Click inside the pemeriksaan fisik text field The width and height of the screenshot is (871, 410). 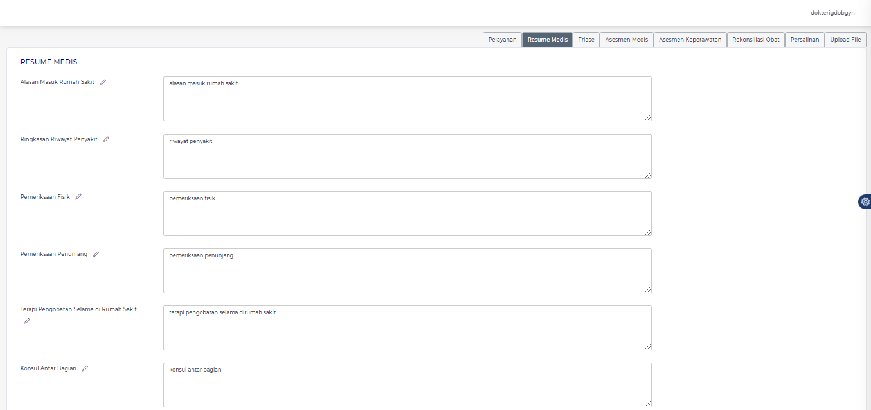pyautogui.click(x=407, y=214)
